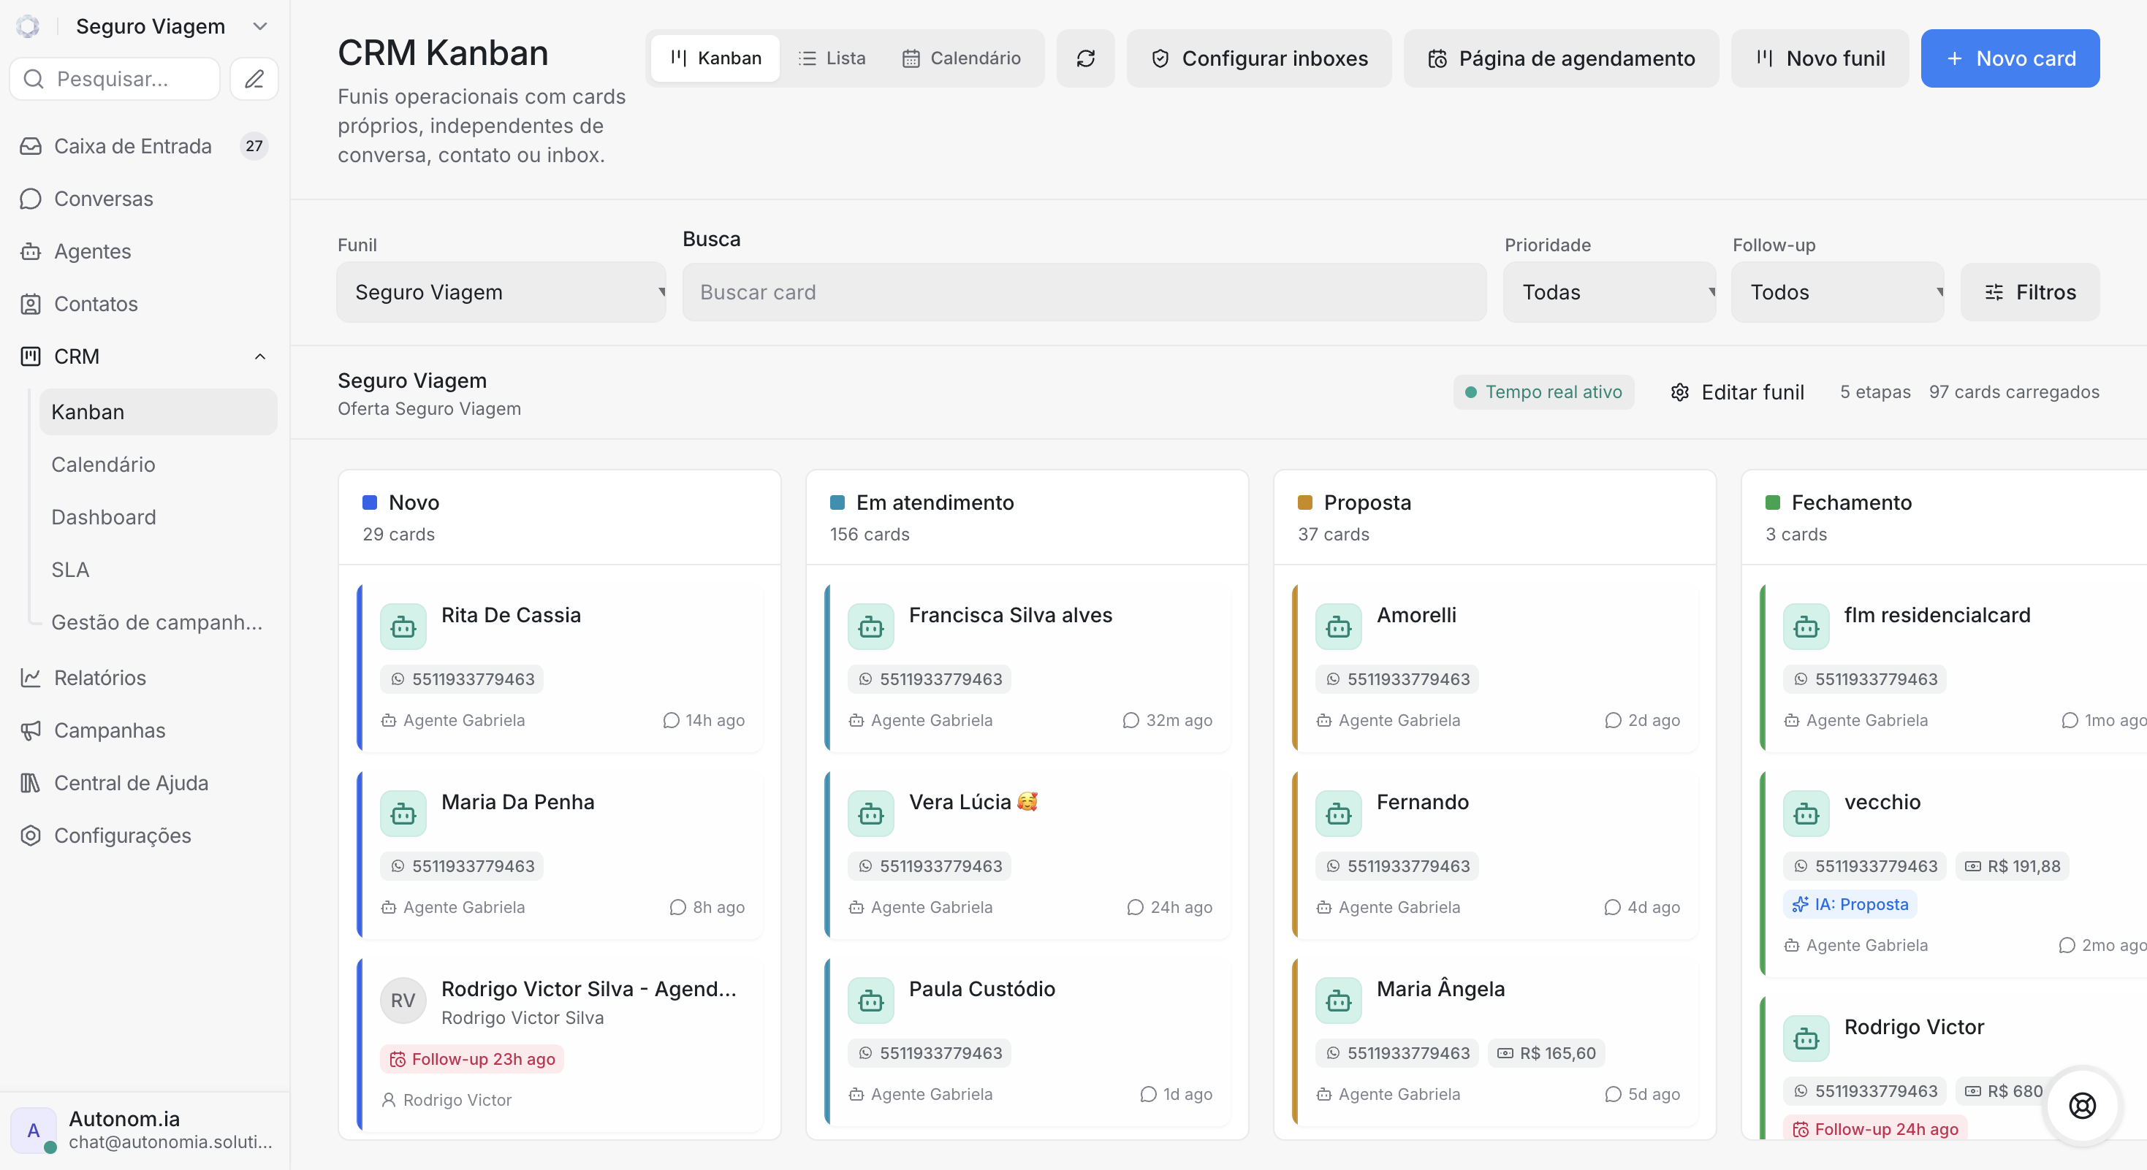Click the magnifier icon in Pesquisar box
The image size is (2147, 1170).
click(x=34, y=79)
